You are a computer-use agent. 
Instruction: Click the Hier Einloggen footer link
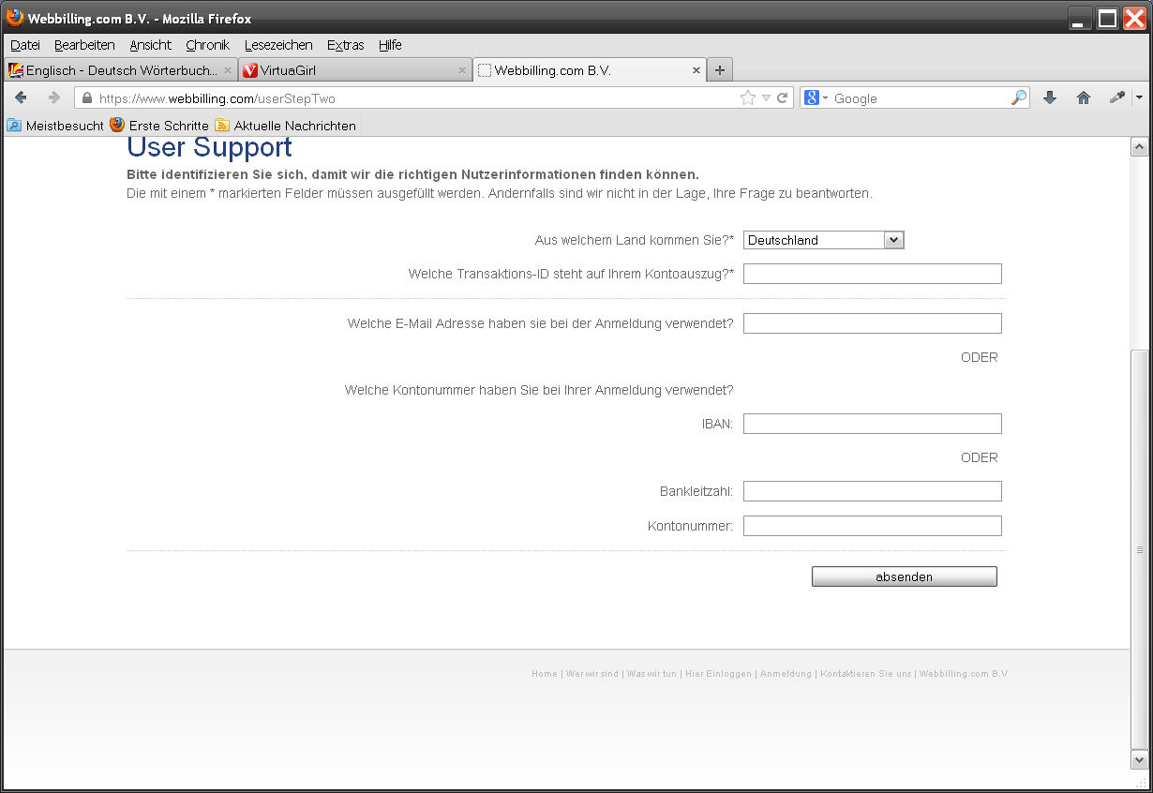(x=718, y=674)
